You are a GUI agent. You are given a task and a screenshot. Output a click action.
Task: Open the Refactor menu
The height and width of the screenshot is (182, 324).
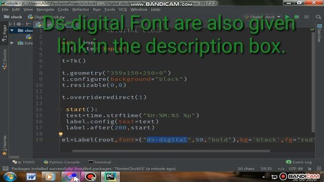point(80,10)
